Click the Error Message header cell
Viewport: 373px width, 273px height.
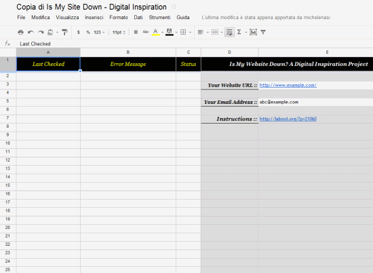[x=128, y=64]
